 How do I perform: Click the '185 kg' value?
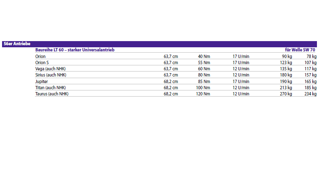[311, 88]
